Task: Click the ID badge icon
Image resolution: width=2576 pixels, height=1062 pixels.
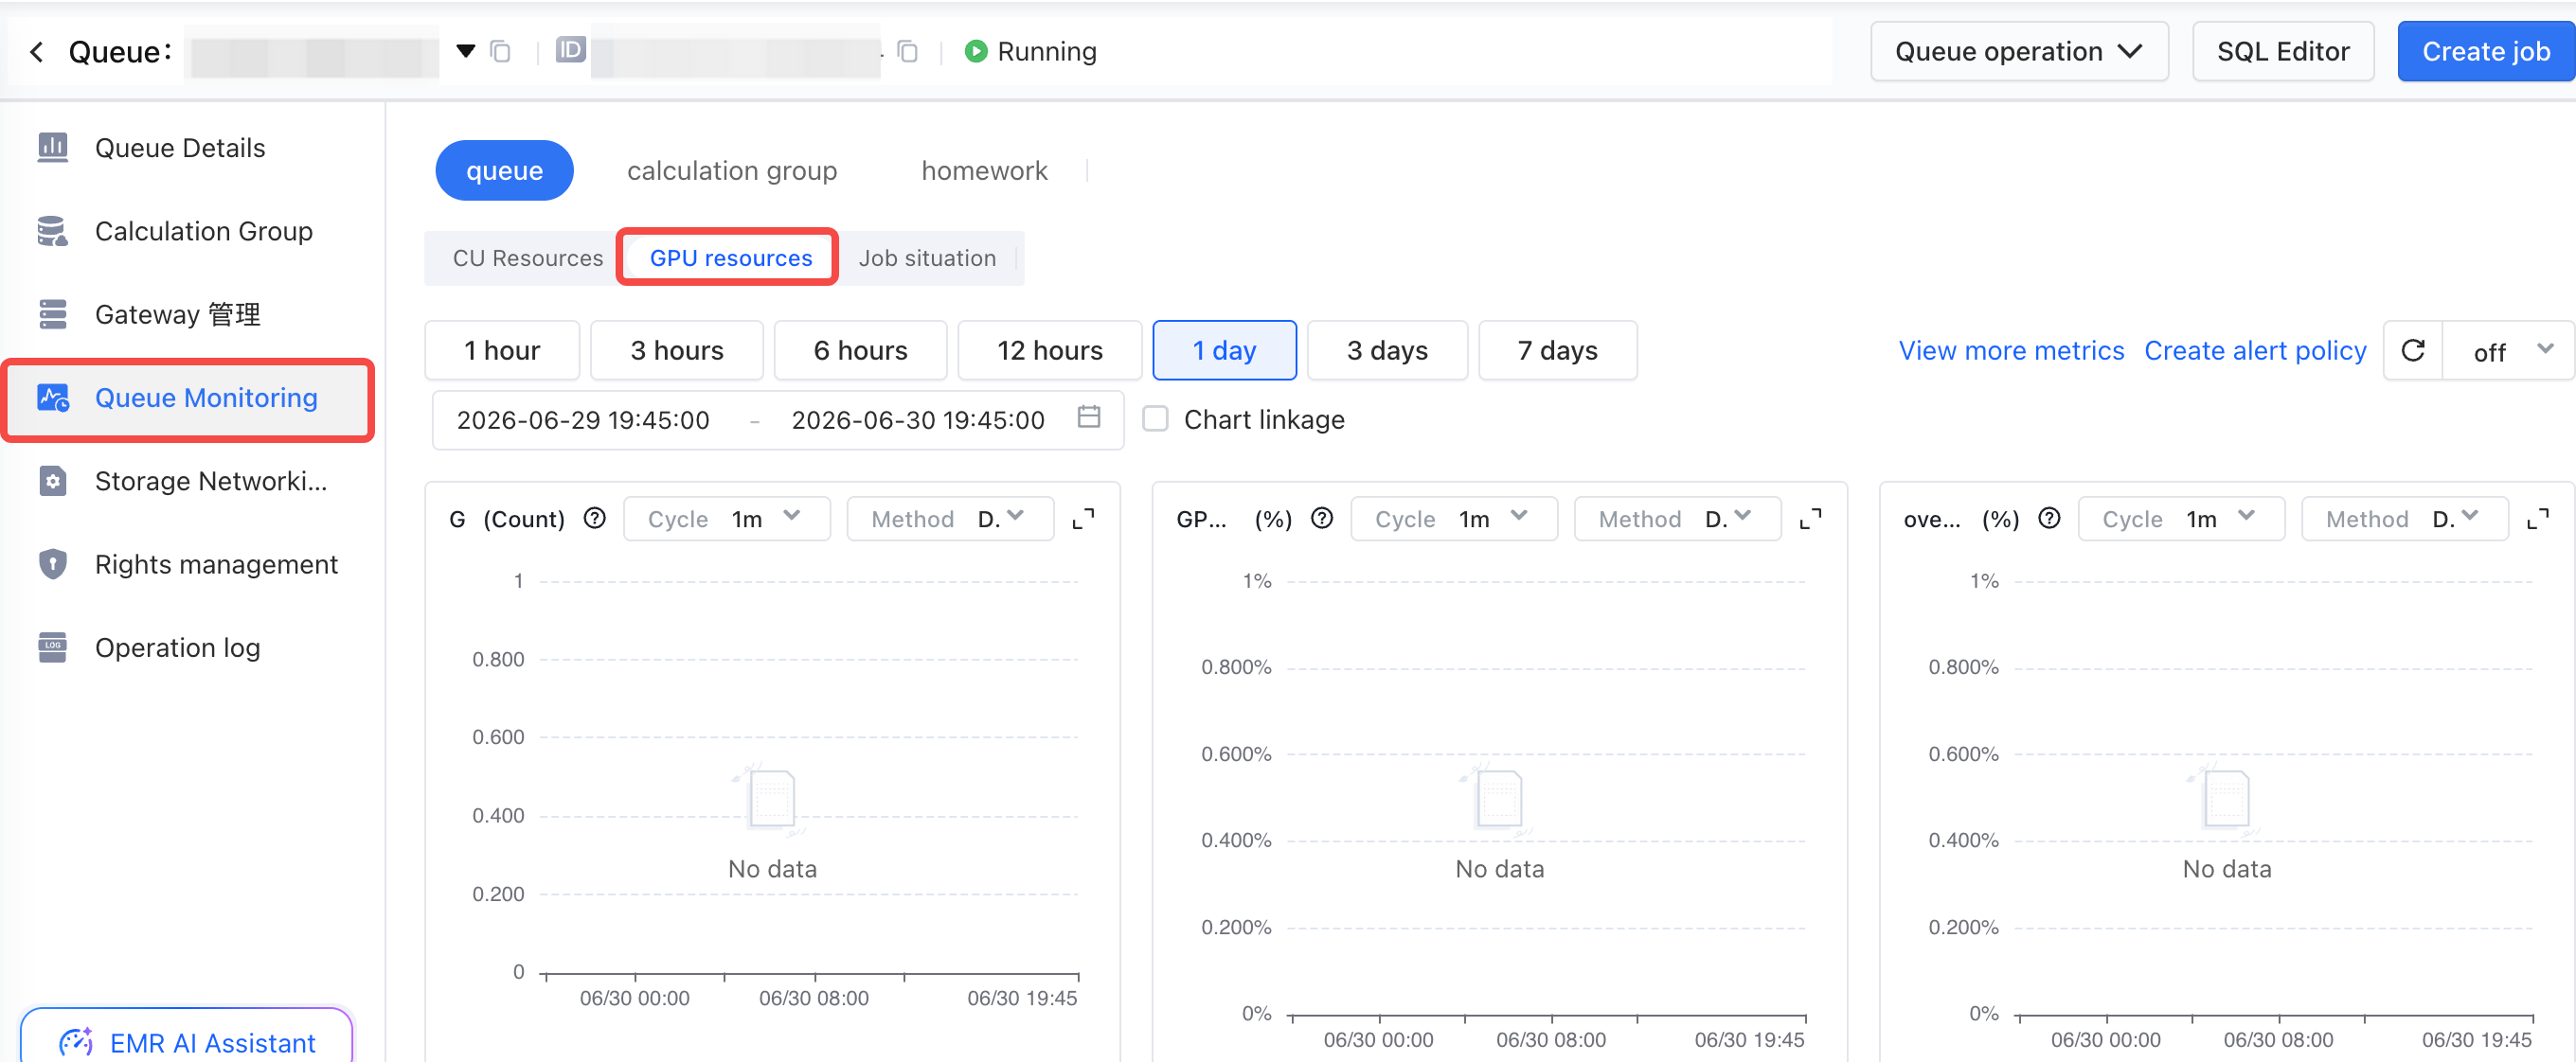Action: [570, 50]
